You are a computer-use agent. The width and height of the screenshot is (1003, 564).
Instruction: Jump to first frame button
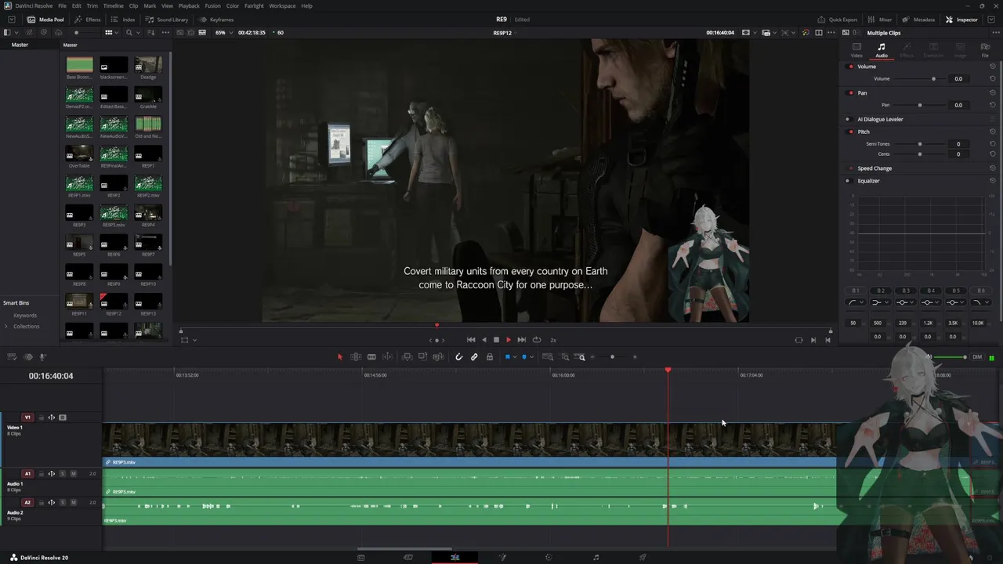point(471,340)
